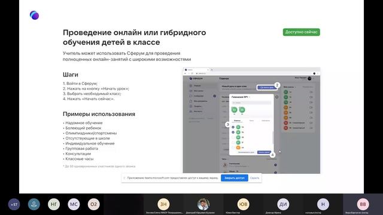The height and width of the screenshot is (215, 383).
Task: Click the address bar in embedded browser
Action: coord(254,73)
